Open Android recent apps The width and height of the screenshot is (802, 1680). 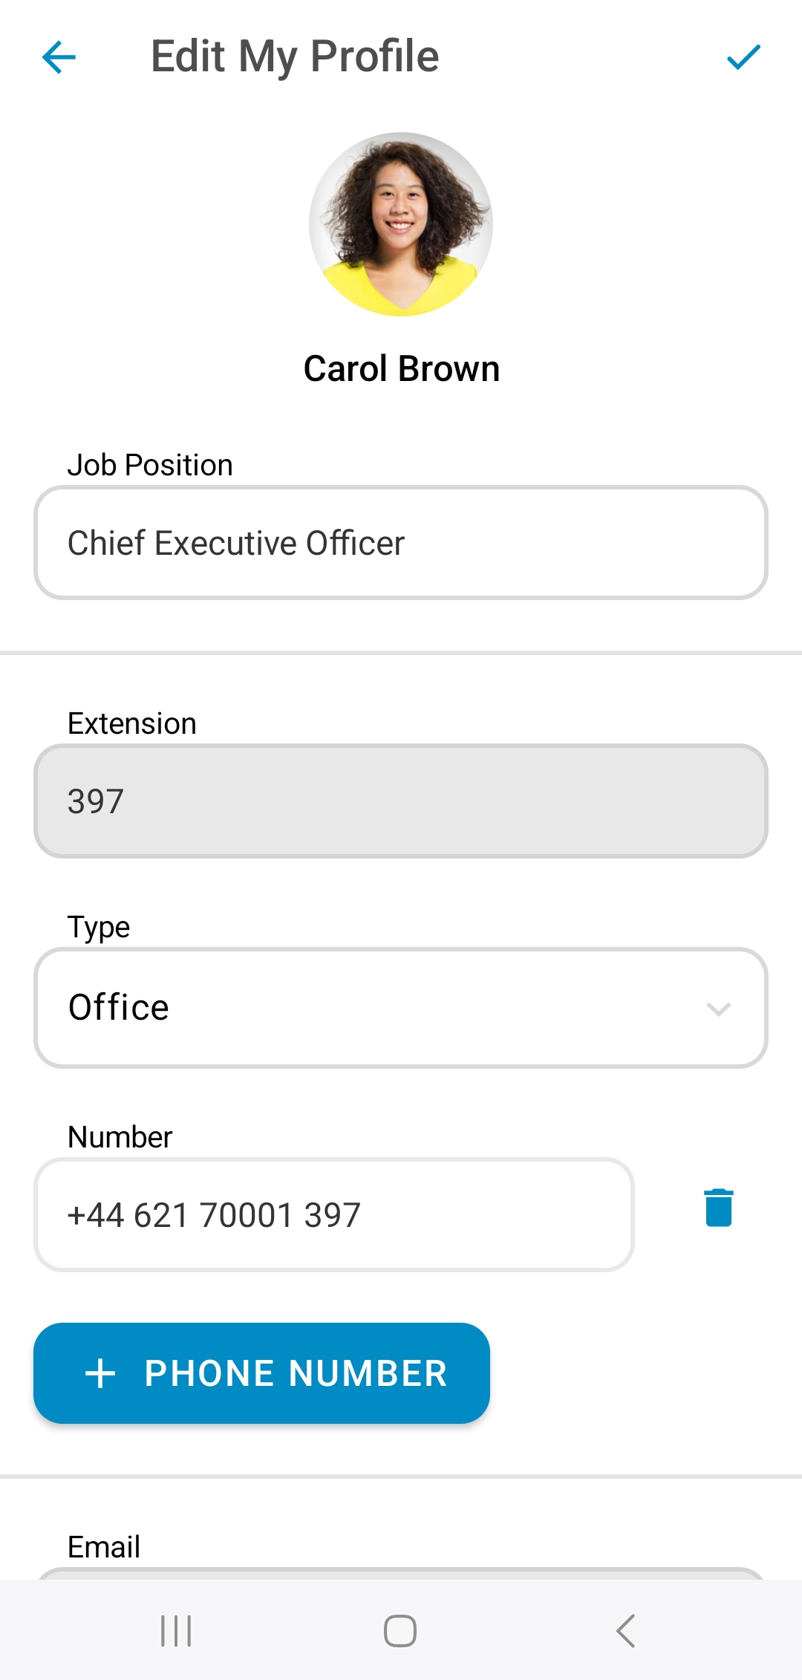point(176,1631)
